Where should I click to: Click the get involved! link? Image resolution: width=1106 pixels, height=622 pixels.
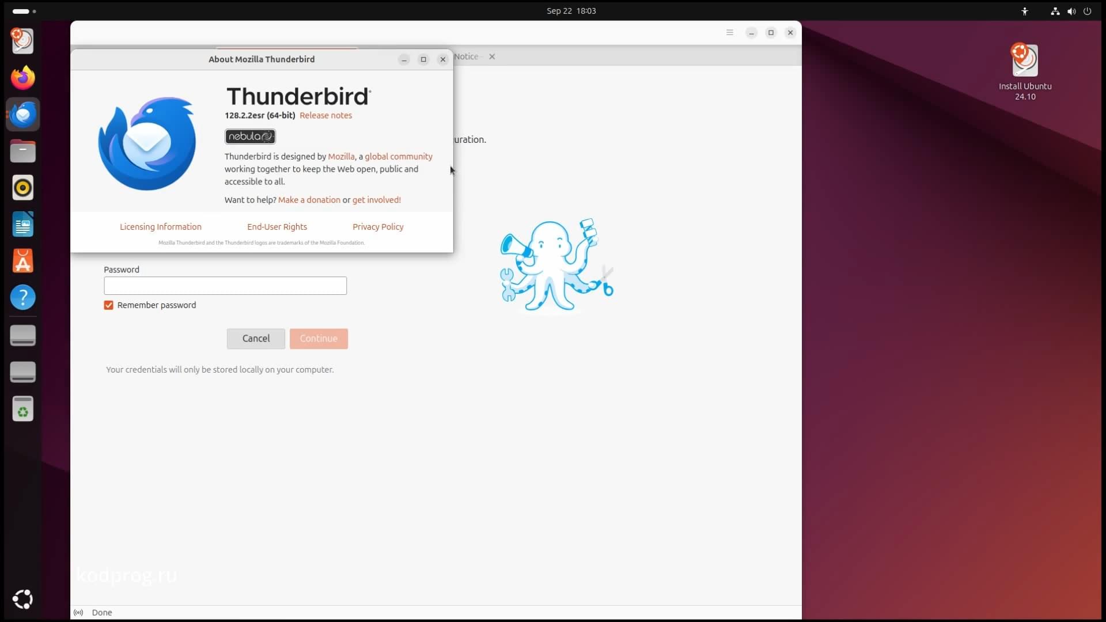(376, 200)
